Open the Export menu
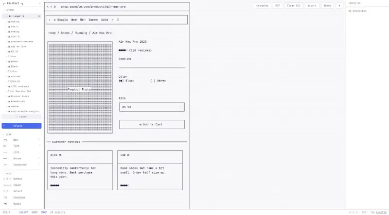The width and height of the screenshot is (389, 215). pyautogui.click(x=312, y=6)
